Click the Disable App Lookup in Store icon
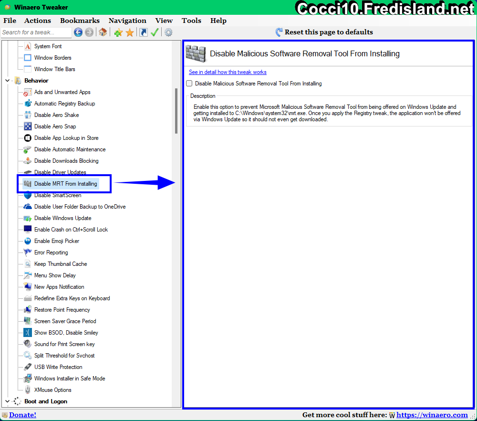Viewport: 477px width, 421px height. 28,138
